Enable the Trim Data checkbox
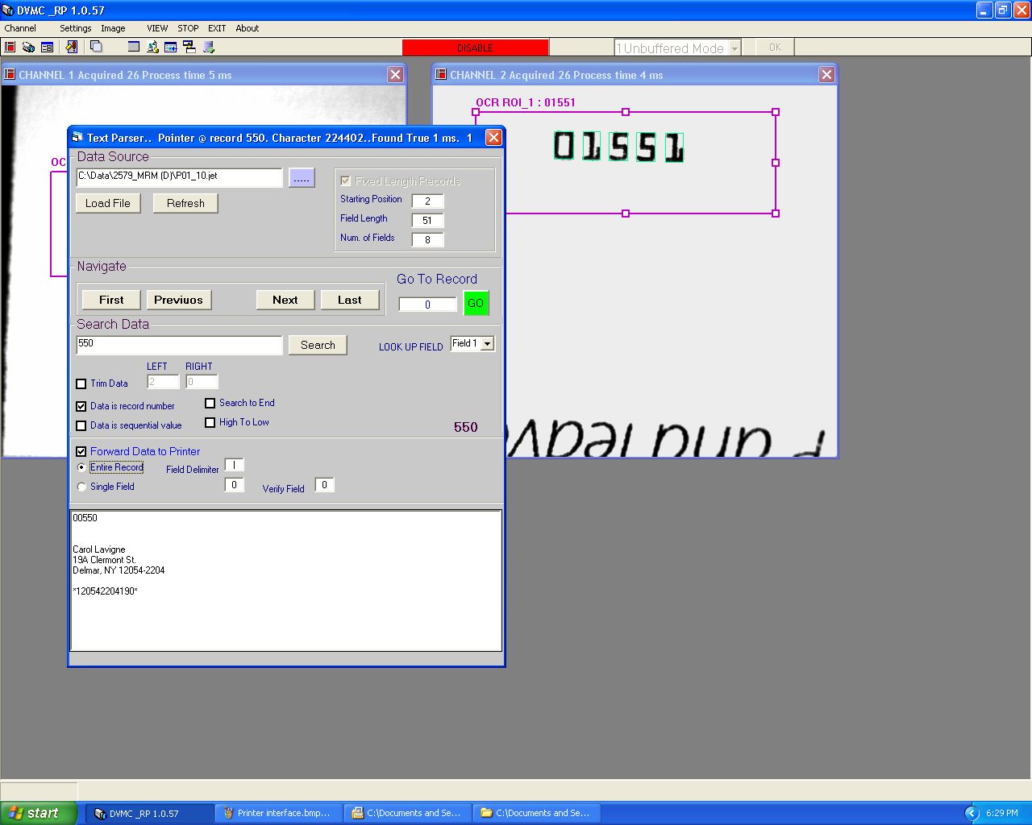The image size is (1032, 825). tap(81, 384)
